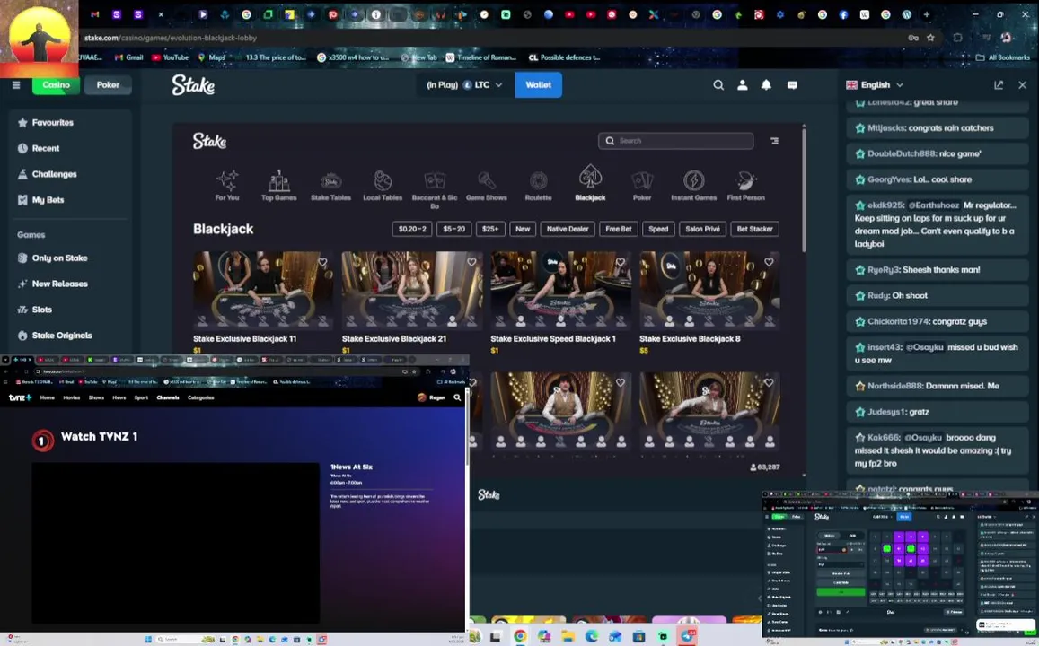Screen dimensions: 1039x646
Task: Open the Game Shows category
Action: (x=487, y=185)
